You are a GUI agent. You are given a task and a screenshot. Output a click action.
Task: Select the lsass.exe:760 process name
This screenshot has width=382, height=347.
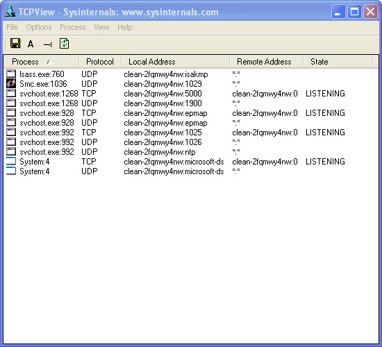point(42,74)
